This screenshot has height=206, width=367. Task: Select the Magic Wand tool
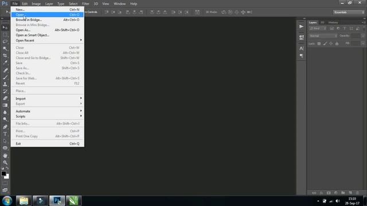[5, 49]
